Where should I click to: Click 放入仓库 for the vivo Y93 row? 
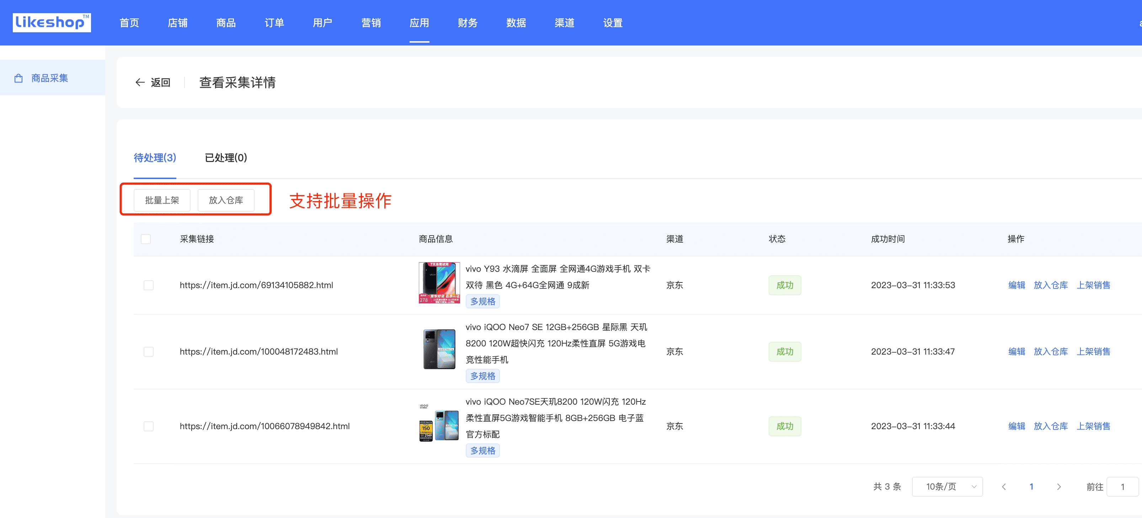point(1051,285)
